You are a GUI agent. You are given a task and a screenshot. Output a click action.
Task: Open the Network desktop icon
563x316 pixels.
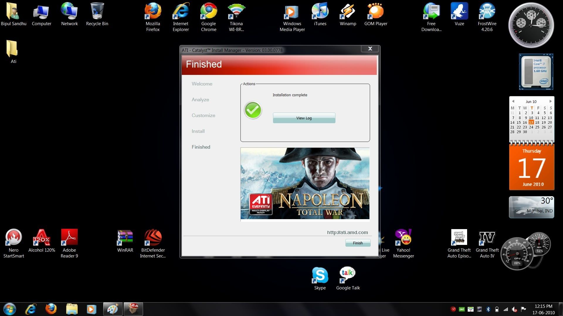(69, 14)
